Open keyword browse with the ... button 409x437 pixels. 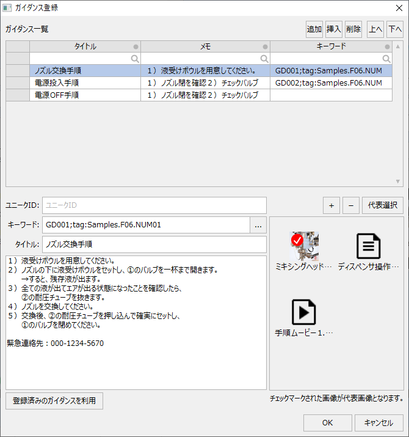click(258, 225)
